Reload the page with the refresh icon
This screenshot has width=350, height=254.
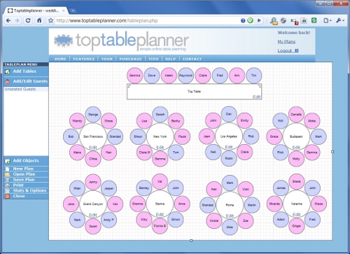click(x=28, y=20)
